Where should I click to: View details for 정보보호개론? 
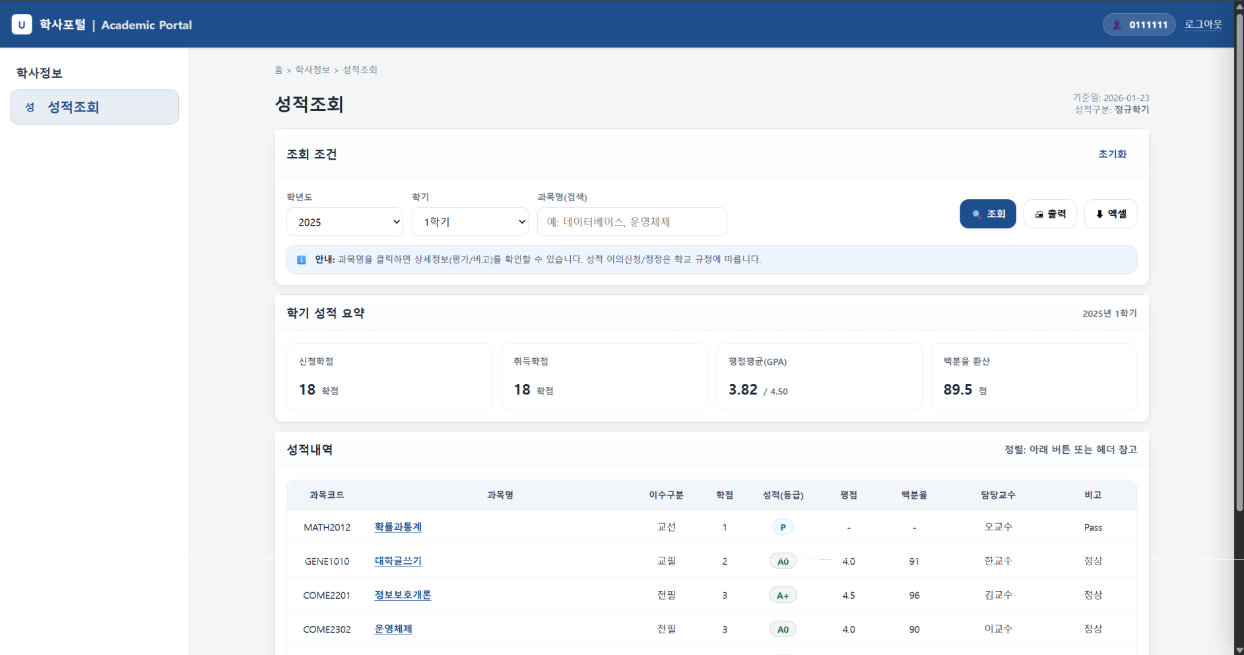(x=403, y=595)
